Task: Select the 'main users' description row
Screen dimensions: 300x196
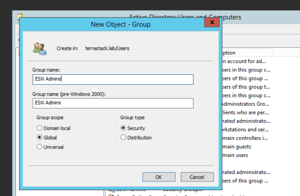Action: [235, 155]
